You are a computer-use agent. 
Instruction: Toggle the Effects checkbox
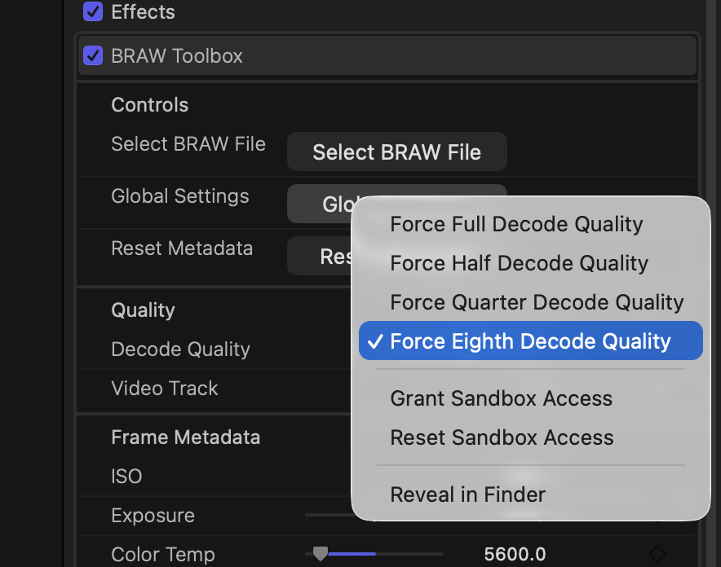point(93,12)
